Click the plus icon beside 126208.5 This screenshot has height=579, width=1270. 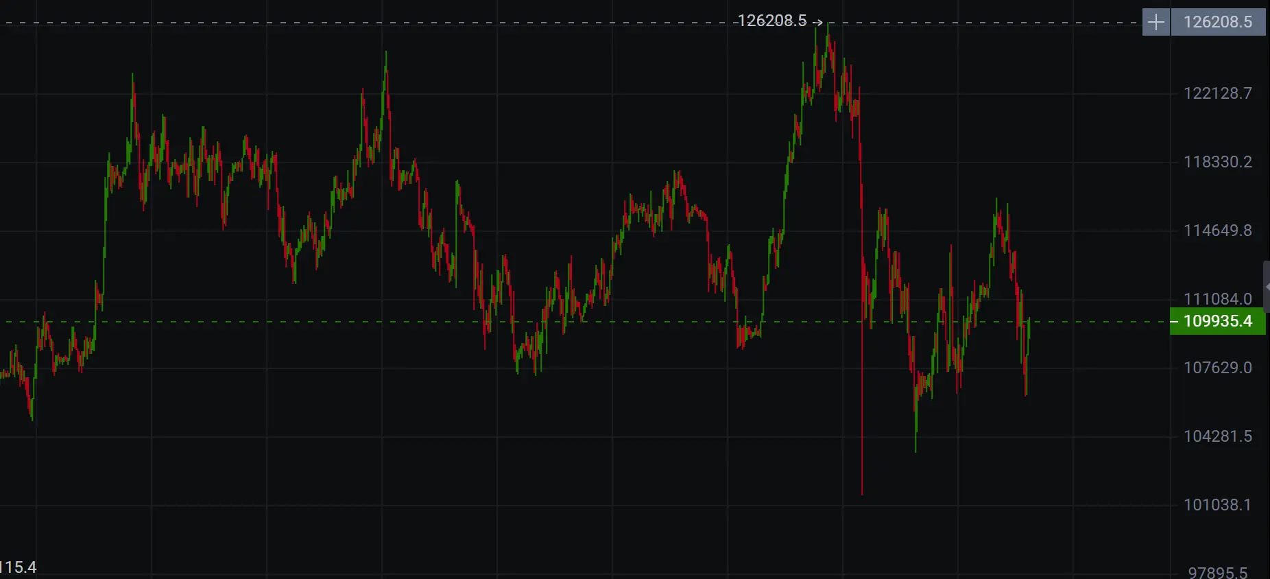1155,22
